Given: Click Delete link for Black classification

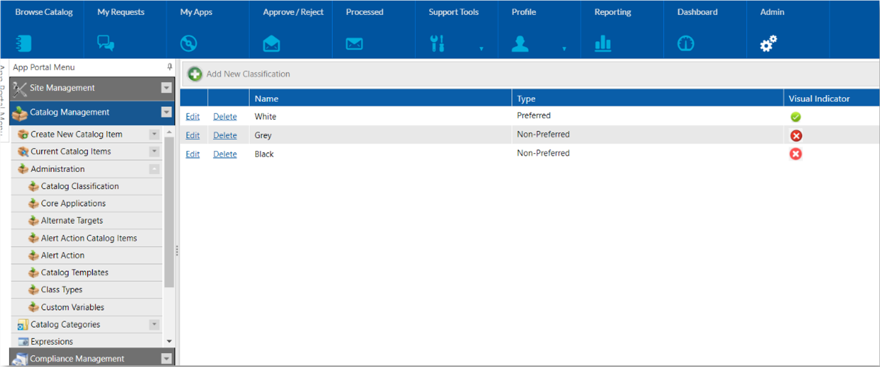Looking at the screenshot, I should [225, 154].
